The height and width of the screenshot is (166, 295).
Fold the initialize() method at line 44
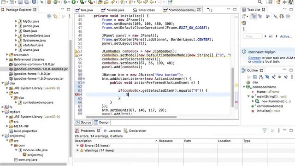point(83,16)
